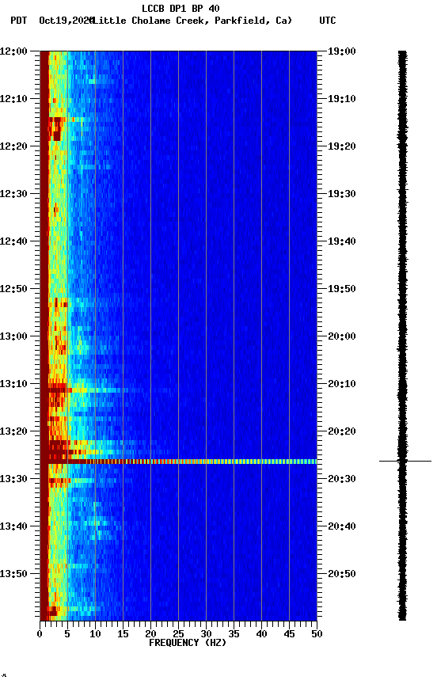The image size is (437, 684).
Task: Click the "13:20" PDT time label
Action: click(x=13, y=432)
